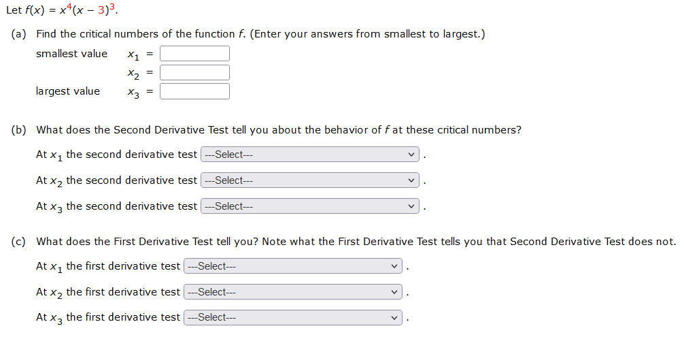Expand chevron of x₂ second derivative test dropdown
This screenshot has width=684, height=337.
click(x=411, y=180)
